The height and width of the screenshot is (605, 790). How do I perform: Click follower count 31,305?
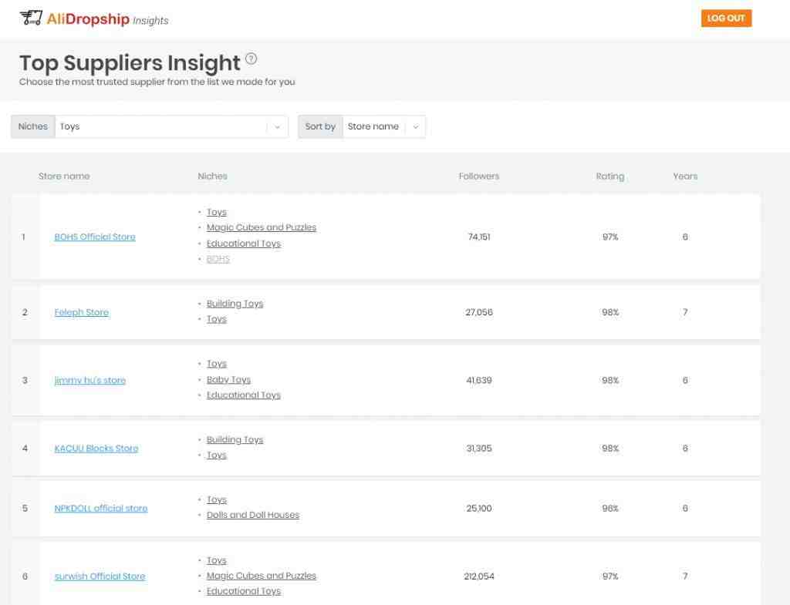point(479,448)
